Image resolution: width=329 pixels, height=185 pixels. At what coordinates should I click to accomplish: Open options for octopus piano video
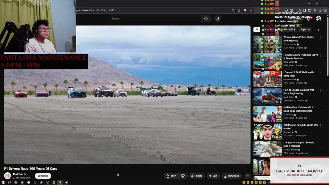coord(321,143)
